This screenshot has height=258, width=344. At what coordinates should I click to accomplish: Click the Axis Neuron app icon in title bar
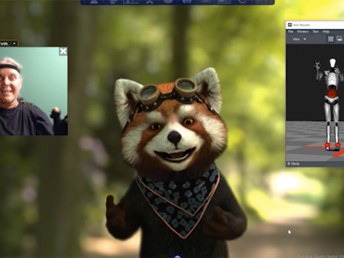click(x=290, y=25)
